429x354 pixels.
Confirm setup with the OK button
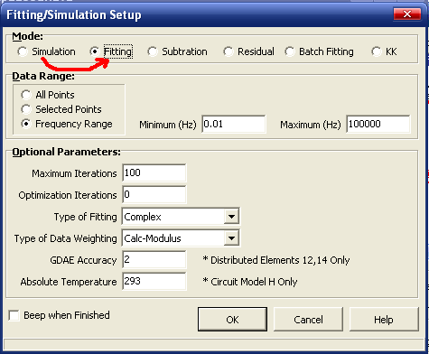(232, 320)
